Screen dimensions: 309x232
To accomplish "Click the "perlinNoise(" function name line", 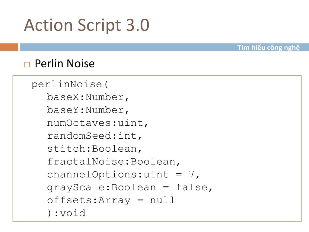I will pos(70,84).
